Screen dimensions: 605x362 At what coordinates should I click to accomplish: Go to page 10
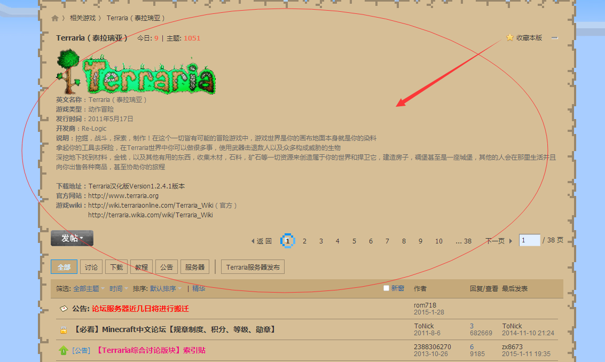pos(439,241)
